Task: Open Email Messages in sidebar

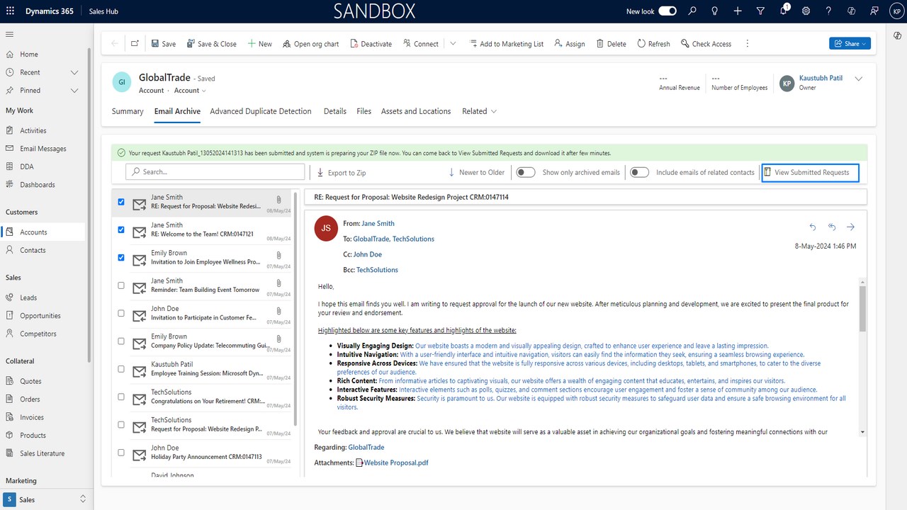Action: [x=43, y=149]
